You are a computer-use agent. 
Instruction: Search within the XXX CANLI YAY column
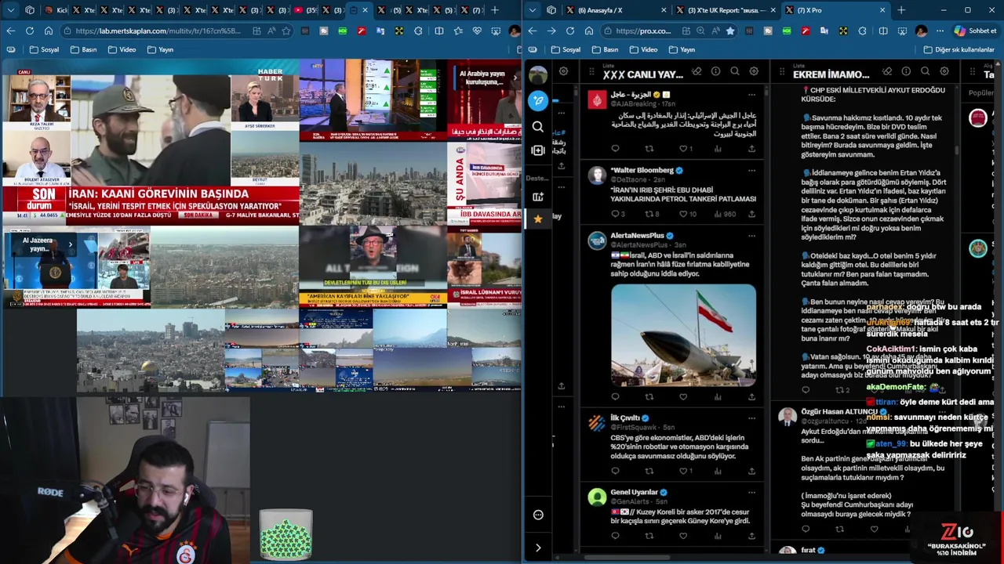point(734,72)
